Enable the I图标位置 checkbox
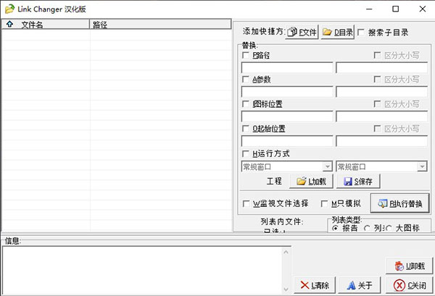The width and height of the screenshot is (435, 296). click(246, 104)
